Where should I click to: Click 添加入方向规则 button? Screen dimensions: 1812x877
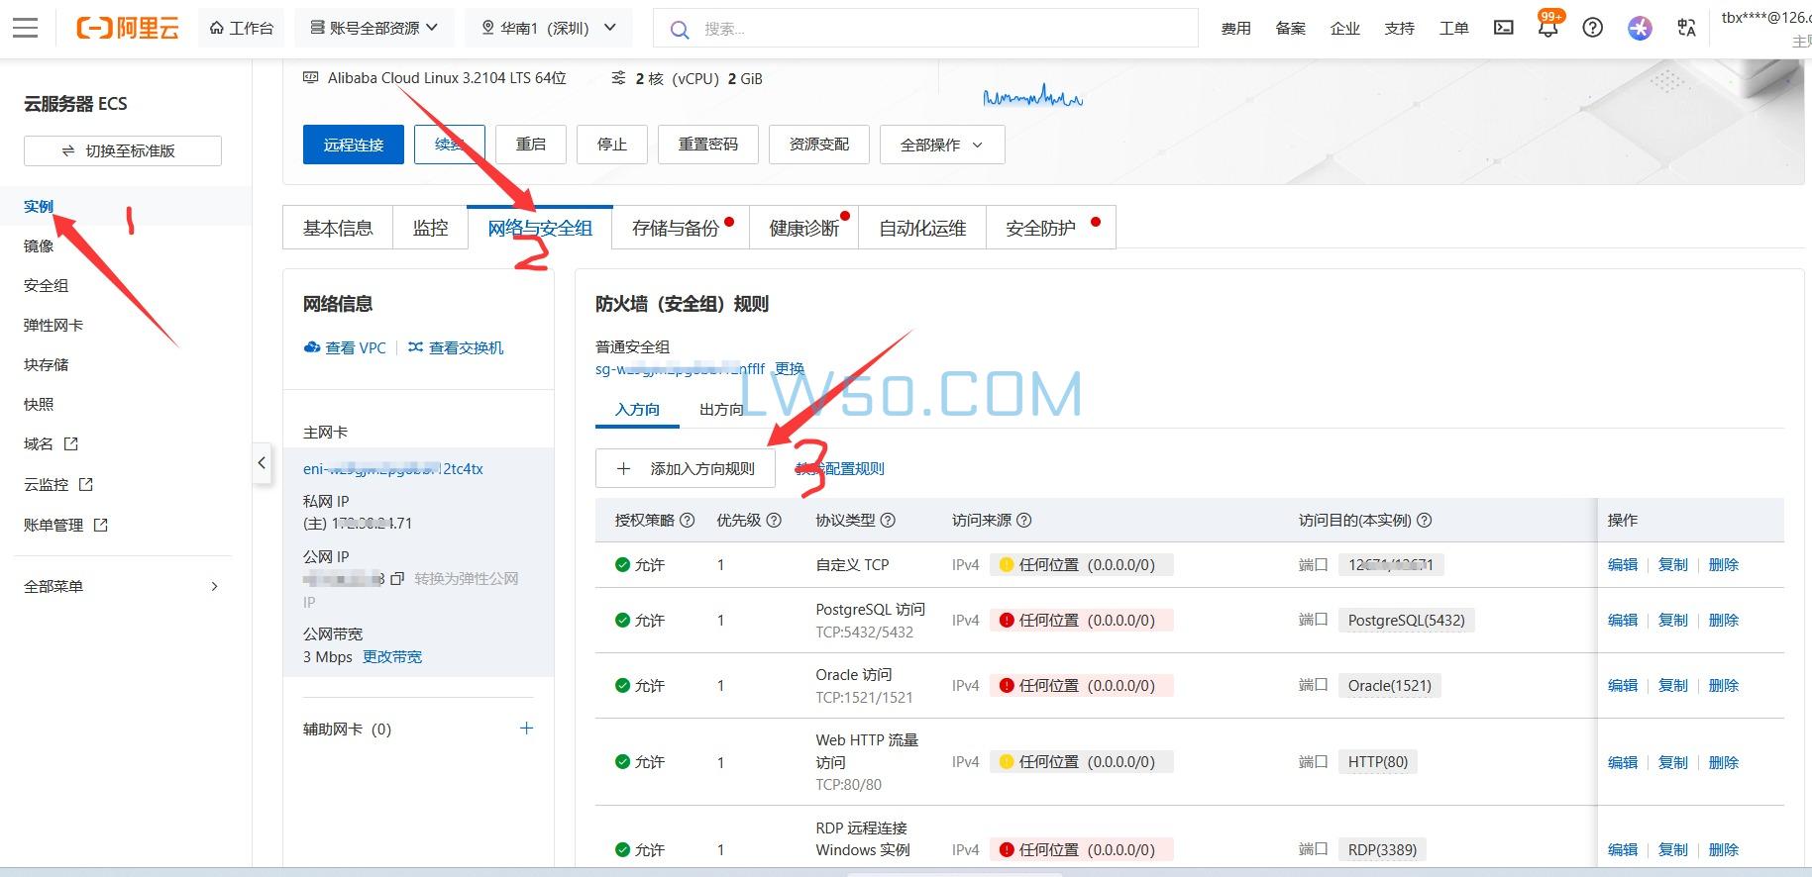pyautogui.click(x=686, y=468)
